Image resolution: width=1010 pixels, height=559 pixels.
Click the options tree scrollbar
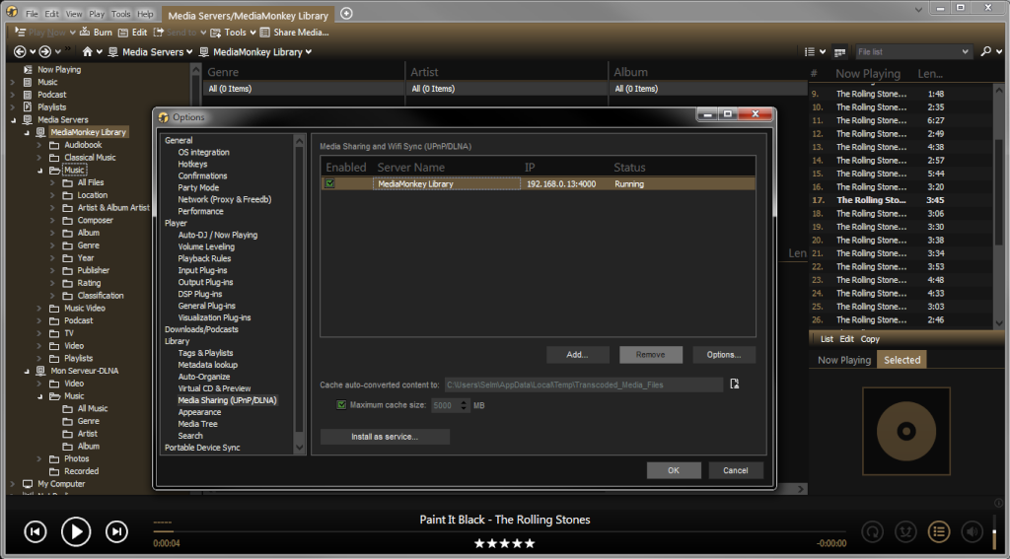point(300,295)
